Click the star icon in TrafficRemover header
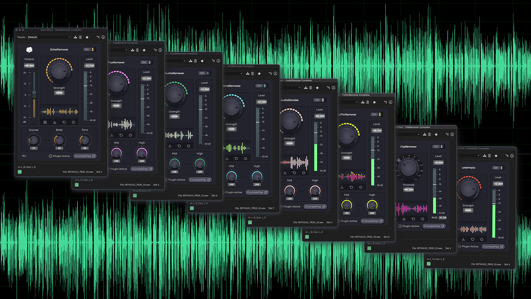This screenshot has height=299, width=531. pyautogui.click(x=374, y=102)
